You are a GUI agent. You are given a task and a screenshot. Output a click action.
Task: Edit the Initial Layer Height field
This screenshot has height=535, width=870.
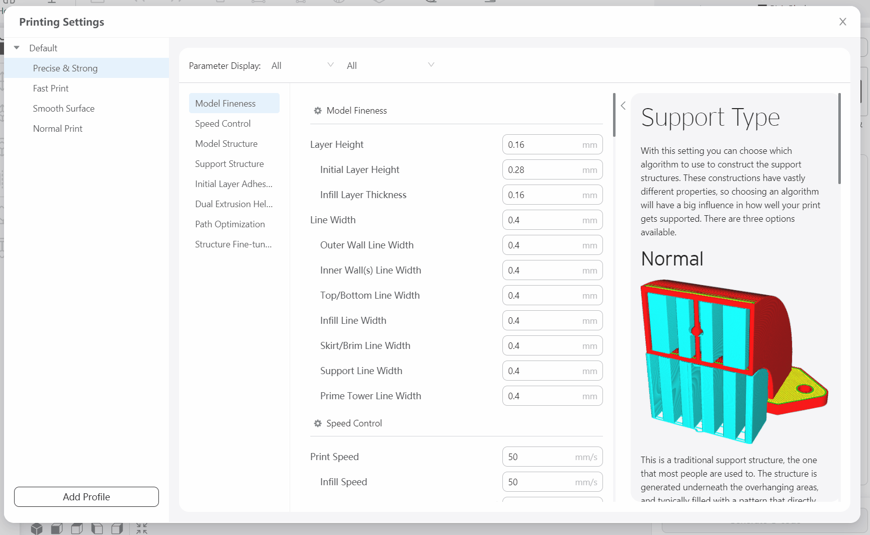pyautogui.click(x=553, y=169)
